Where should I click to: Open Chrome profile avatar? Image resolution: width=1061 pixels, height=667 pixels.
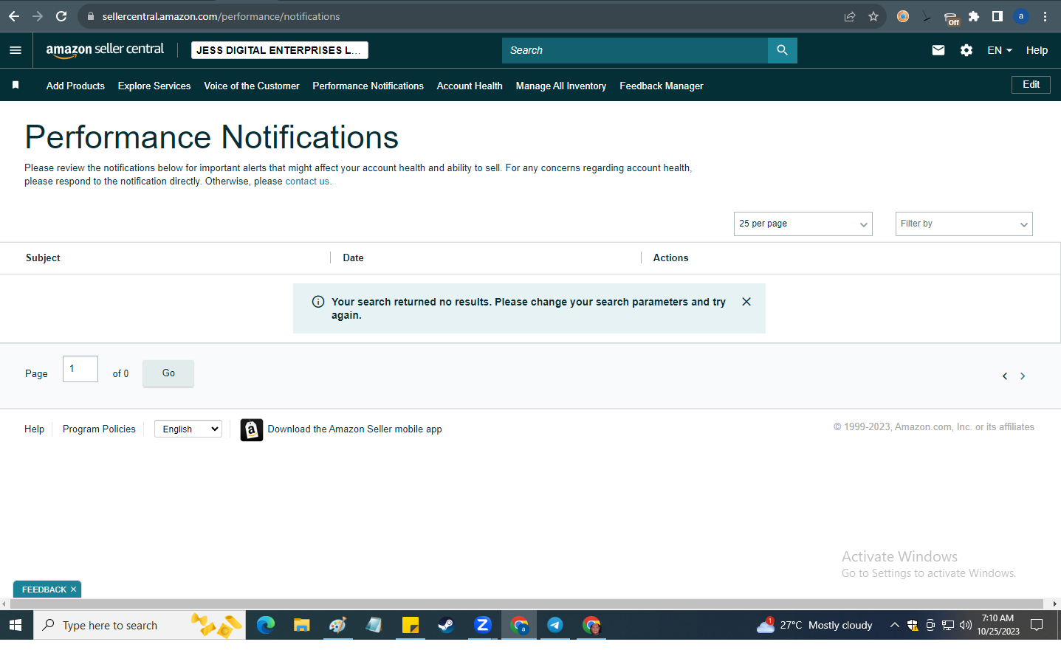[1021, 16]
